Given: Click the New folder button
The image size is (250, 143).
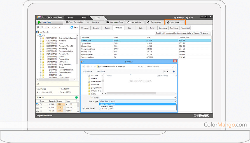Looking at the screenshot, I should tap(101, 71).
